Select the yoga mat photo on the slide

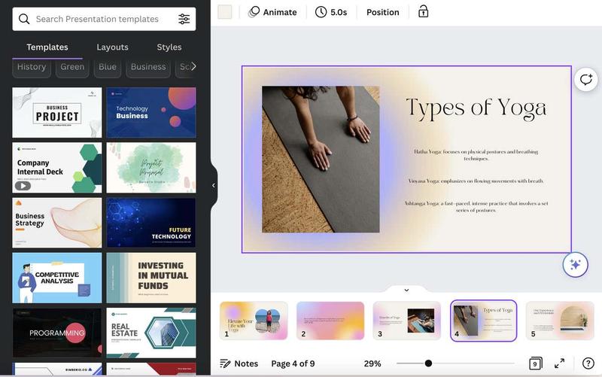(x=321, y=160)
